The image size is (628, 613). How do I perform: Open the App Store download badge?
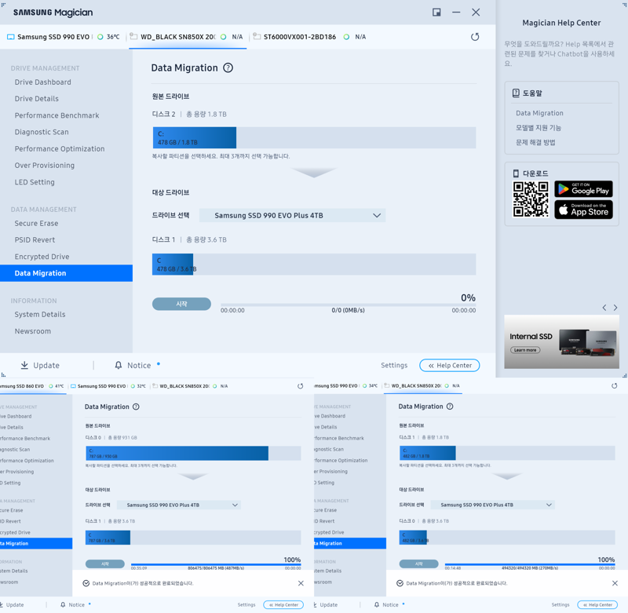click(583, 210)
